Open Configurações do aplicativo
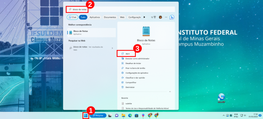The width and height of the screenshot is (263, 119). pos(137,73)
